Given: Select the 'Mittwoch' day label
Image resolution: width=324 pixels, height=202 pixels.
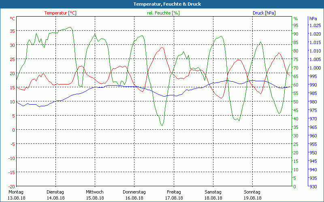Looking at the screenshot, I should tap(95, 192).
